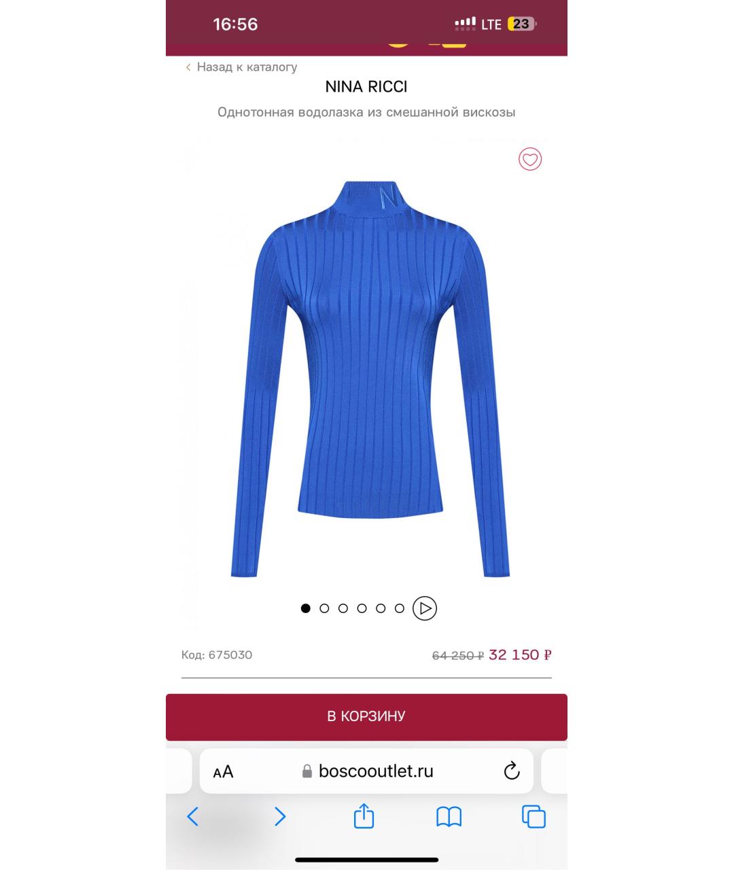The image size is (734, 870).
Task: Open Safari bookmarks
Action: tap(449, 816)
